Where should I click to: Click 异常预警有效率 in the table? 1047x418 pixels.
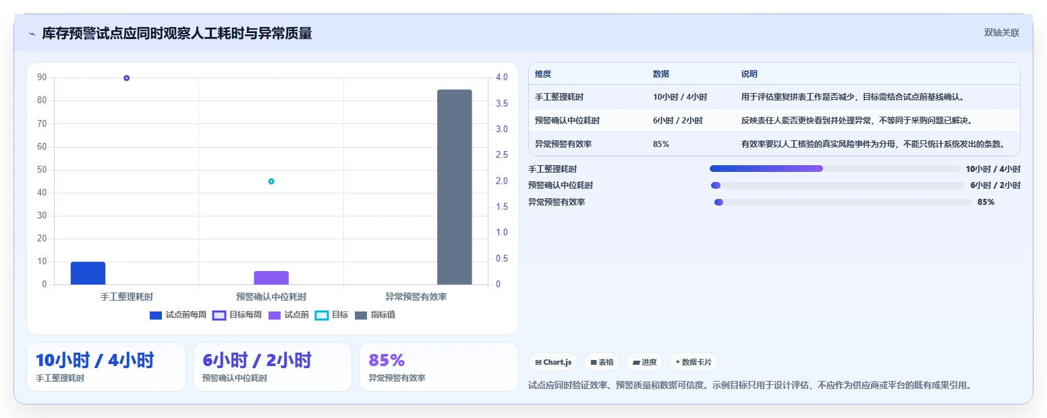(563, 144)
